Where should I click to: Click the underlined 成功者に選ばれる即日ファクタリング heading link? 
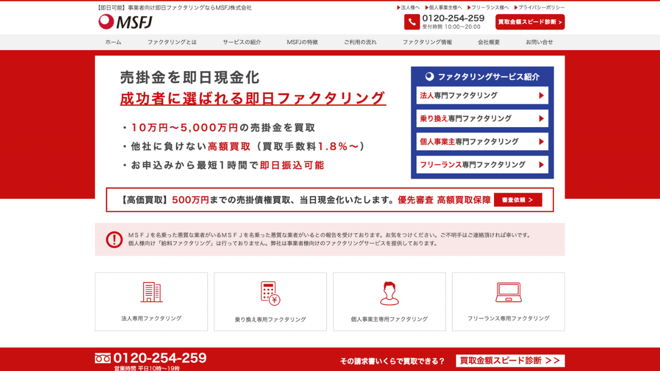tap(252, 98)
